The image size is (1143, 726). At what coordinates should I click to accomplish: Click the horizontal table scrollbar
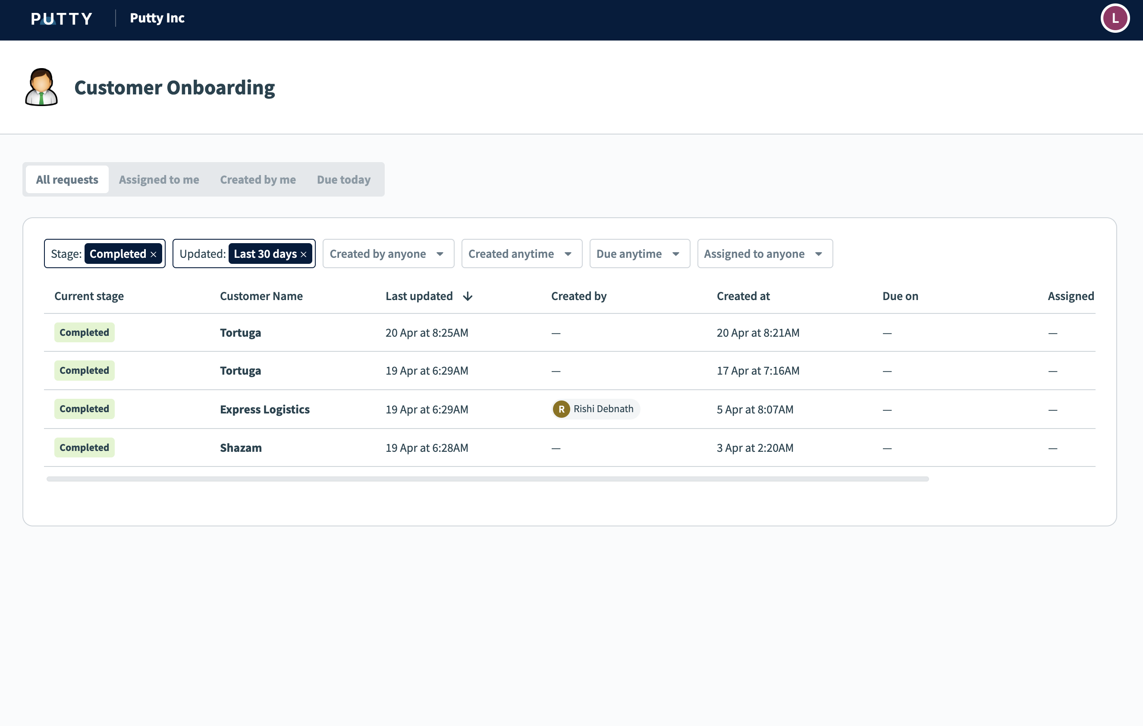(487, 479)
